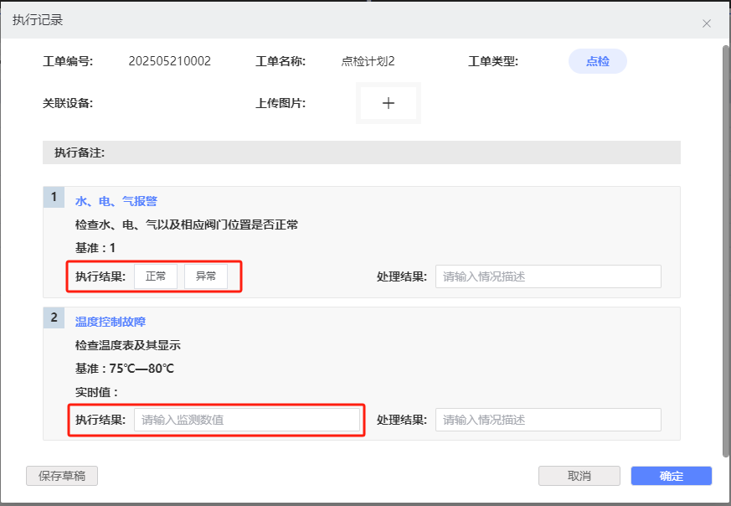Click the work order name 点检计划2
The height and width of the screenshot is (506, 731).
pyautogui.click(x=368, y=61)
